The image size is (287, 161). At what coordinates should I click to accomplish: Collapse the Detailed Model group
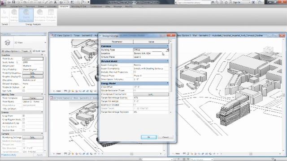[167, 61]
